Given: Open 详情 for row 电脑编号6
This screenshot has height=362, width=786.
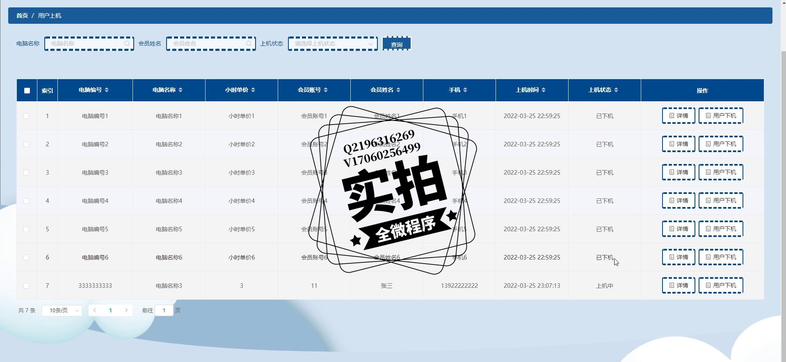Looking at the screenshot, I should [x=679, y=257].
